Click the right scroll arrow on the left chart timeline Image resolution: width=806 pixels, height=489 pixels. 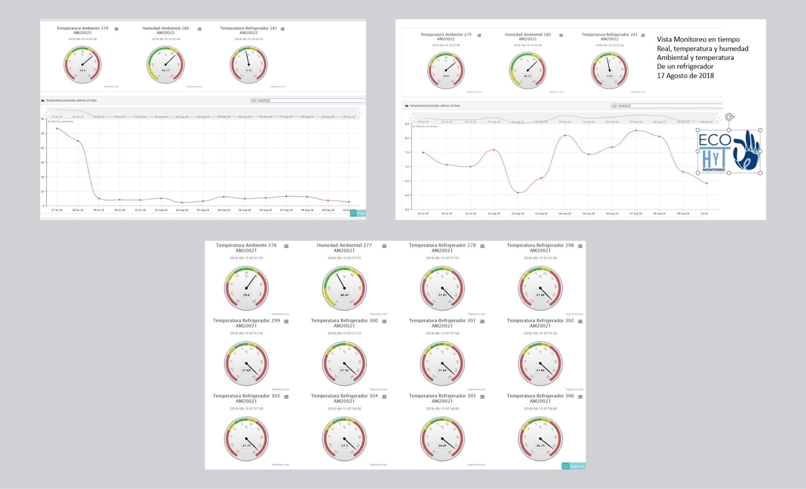pos(359,113)
